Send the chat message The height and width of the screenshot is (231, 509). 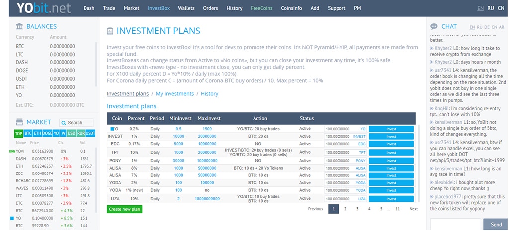click(x=496, y=224)
